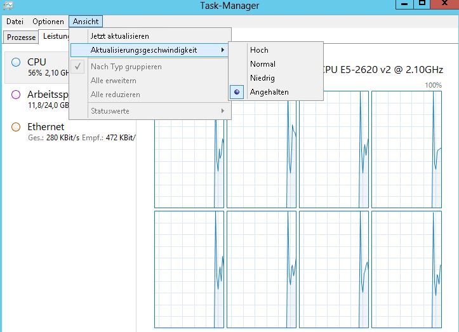
Task: Click Alle erweitern menu entry
Action: [x=150, y=81]
